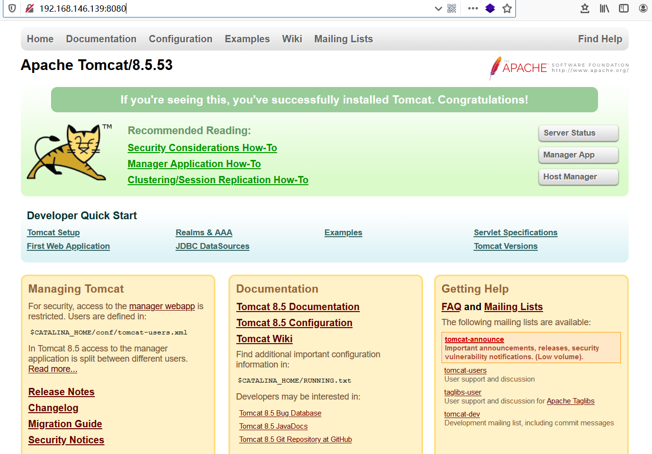Open the Servlet Specifications link
The height and width of the screenshot is (454, 652).
click(515, 232)
